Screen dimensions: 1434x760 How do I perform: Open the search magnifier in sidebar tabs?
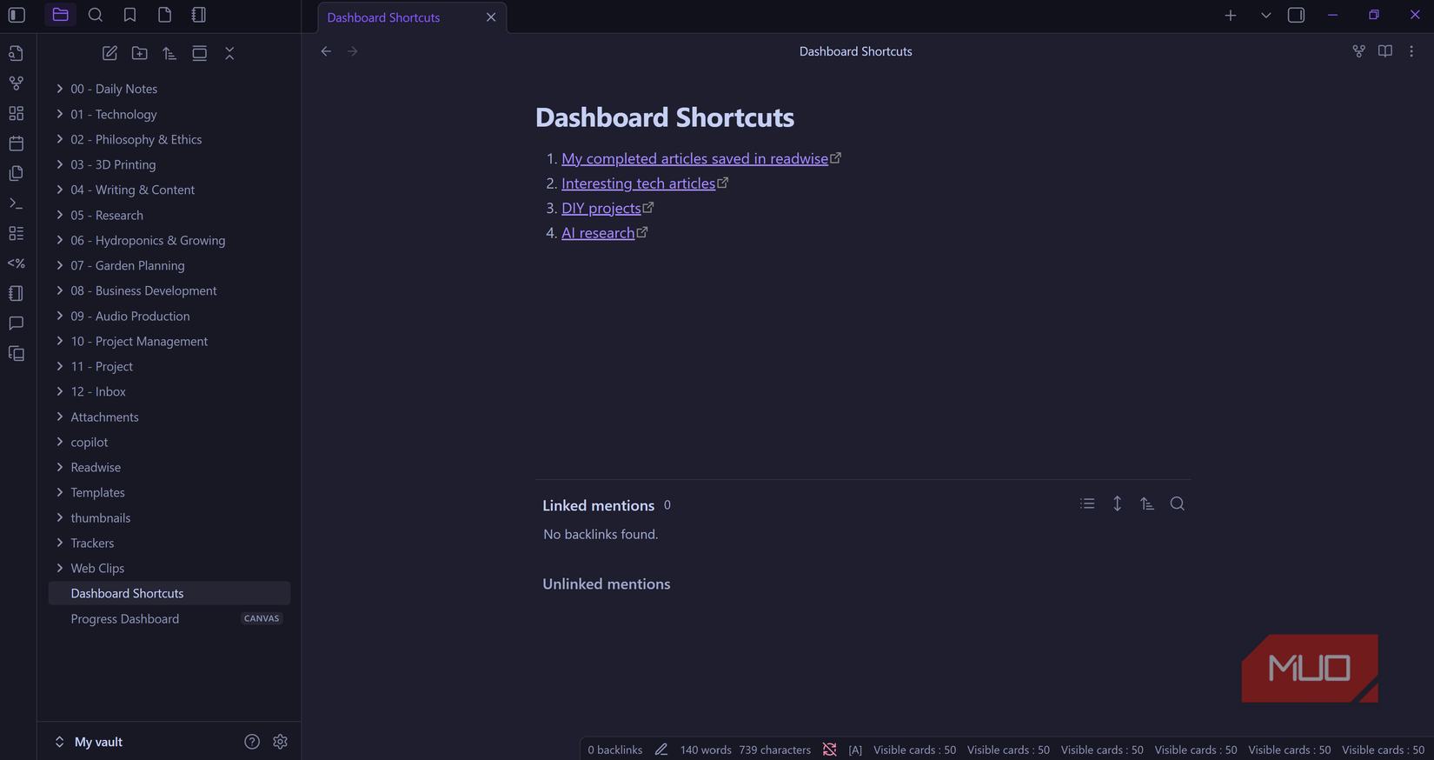(x=96, y=15)
